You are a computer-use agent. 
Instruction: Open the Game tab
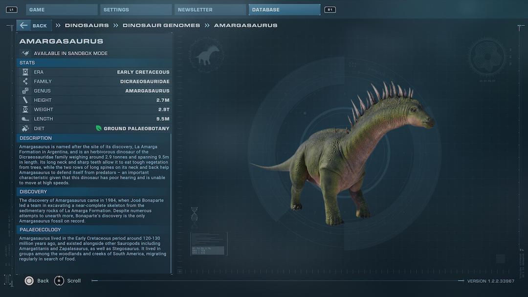(62, 9)
